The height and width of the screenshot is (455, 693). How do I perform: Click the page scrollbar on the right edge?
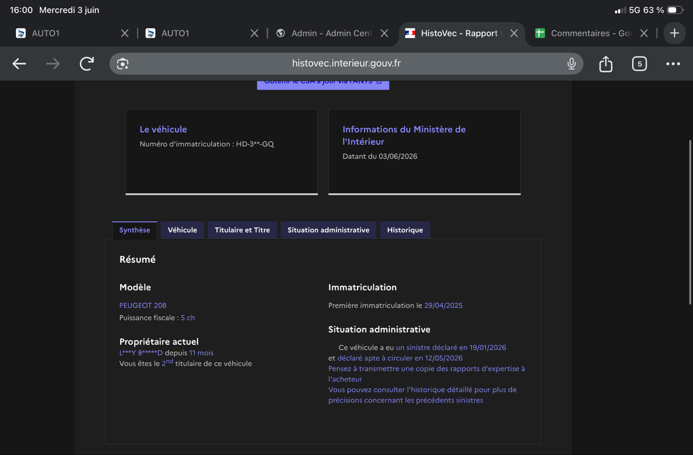click(x=690, y=222)
